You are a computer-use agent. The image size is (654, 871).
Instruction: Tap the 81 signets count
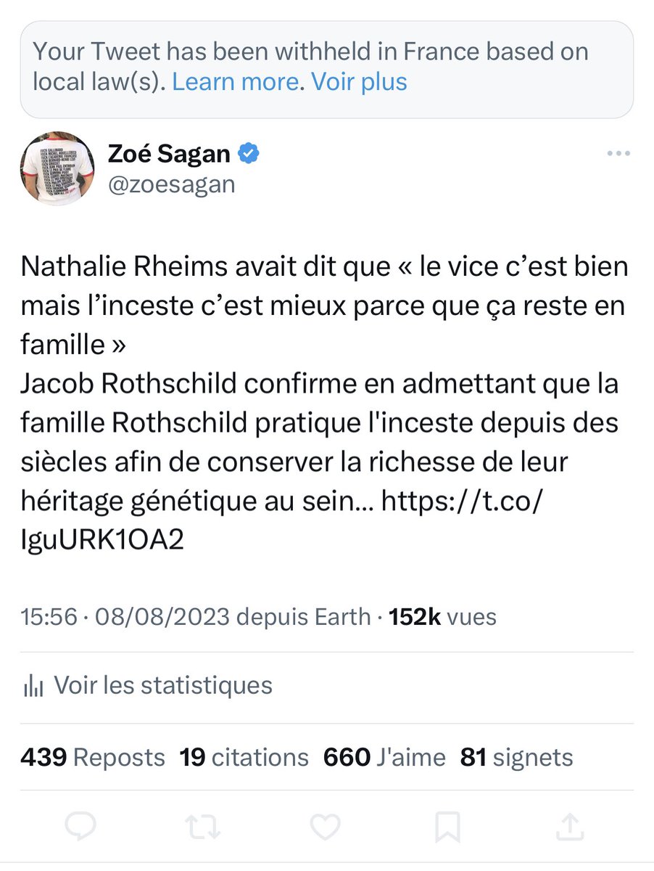[516, 757]
